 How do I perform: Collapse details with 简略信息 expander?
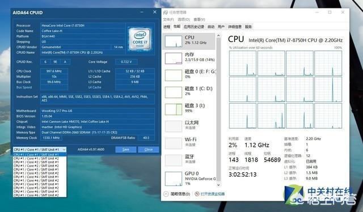pos(177,194)
